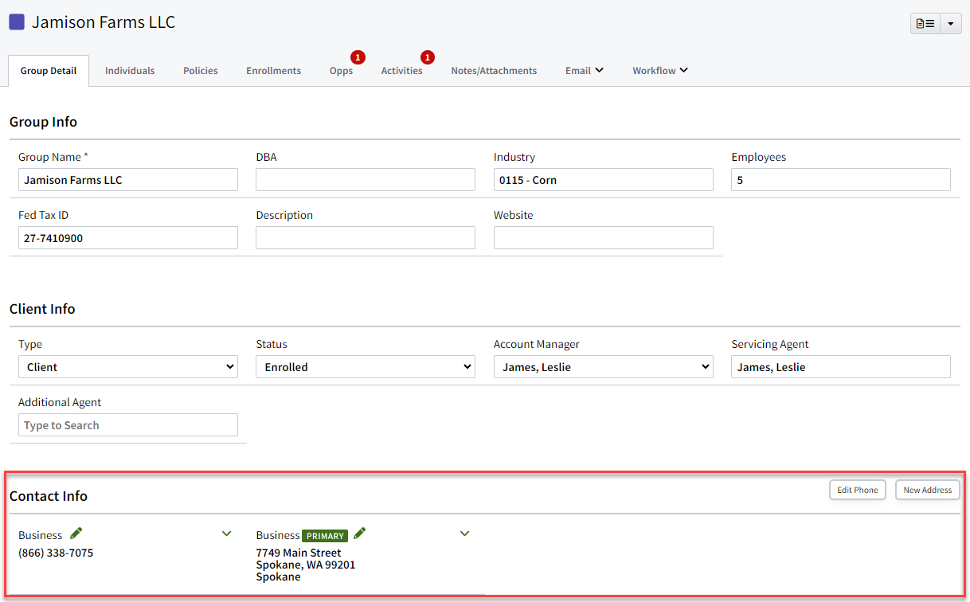
Task: Expand the chevron on the primary address card
Action: 464,534
